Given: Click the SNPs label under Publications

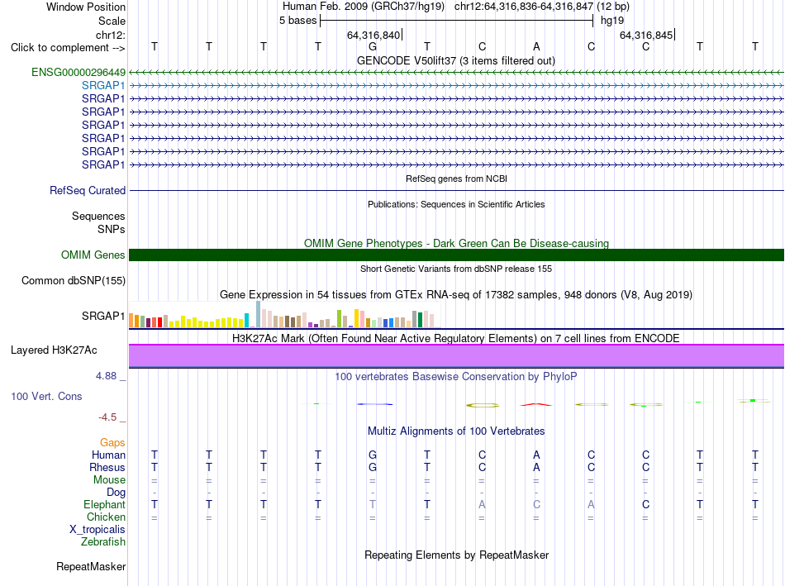Looking at the screenshot, I should point(112,229).
